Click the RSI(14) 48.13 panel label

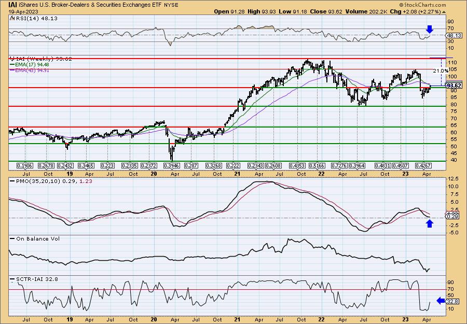click(36, 19)
